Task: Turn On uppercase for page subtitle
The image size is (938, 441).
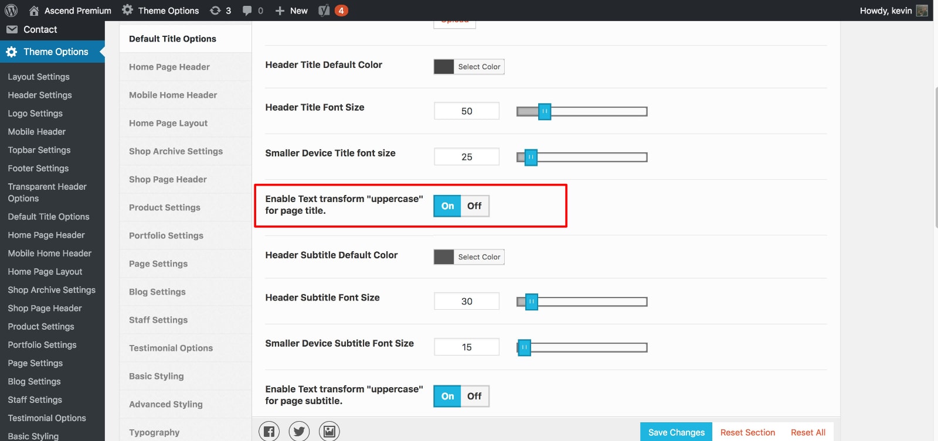Action: (447, 396)
